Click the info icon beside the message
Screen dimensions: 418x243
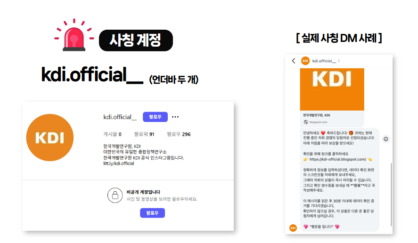[386, 139]
